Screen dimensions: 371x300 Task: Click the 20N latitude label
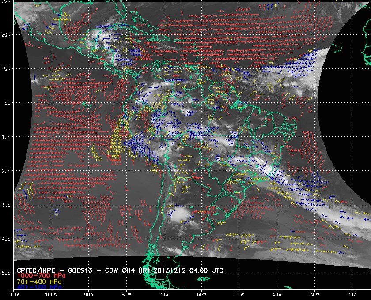(6, 35)
